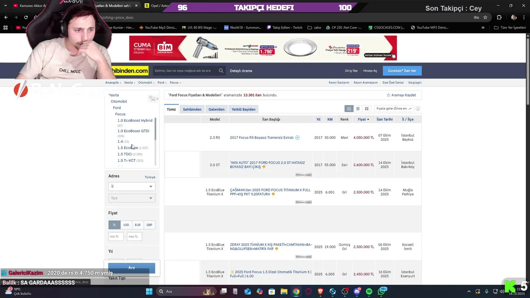Open the Google apps grid in bookmarks bar
This screenshot has width=530, height=298.
pyautogui.click(x=5, y=27)
